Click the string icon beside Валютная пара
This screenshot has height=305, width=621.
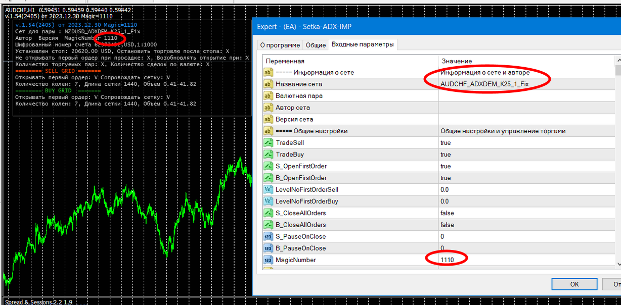coord(268,95)
